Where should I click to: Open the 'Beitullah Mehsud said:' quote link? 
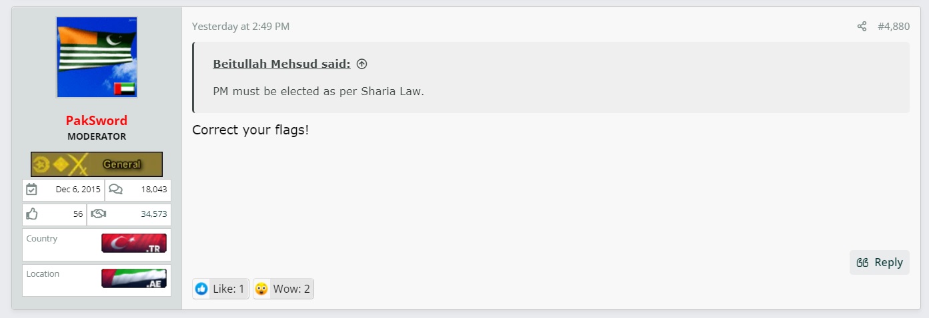[x=281, y=65]
